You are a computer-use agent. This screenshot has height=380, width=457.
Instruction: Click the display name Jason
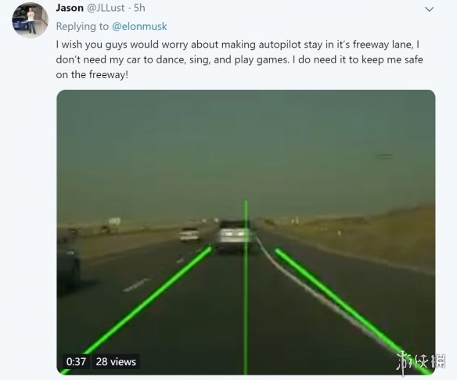pos(70,8)
